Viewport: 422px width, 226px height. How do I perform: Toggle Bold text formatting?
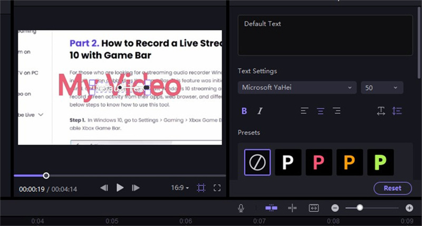click(x=244, y=111)
